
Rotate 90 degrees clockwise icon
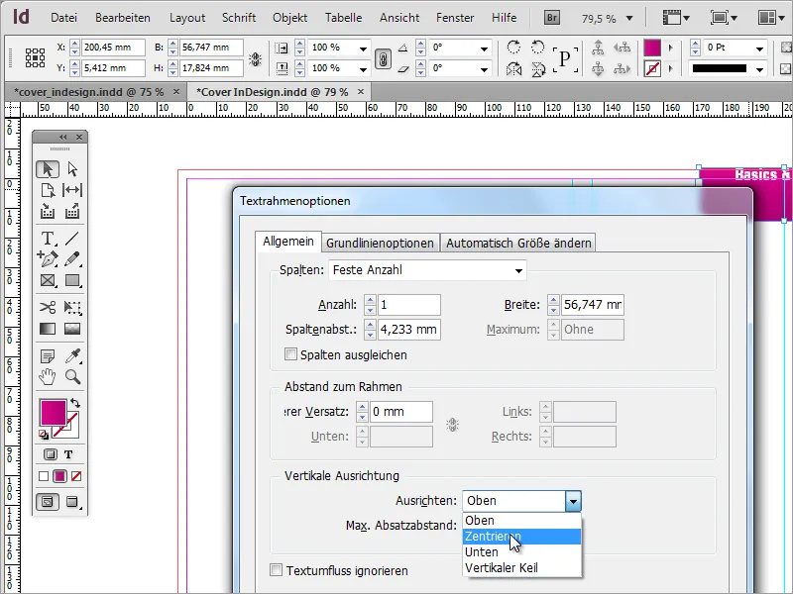click(513, 47)
